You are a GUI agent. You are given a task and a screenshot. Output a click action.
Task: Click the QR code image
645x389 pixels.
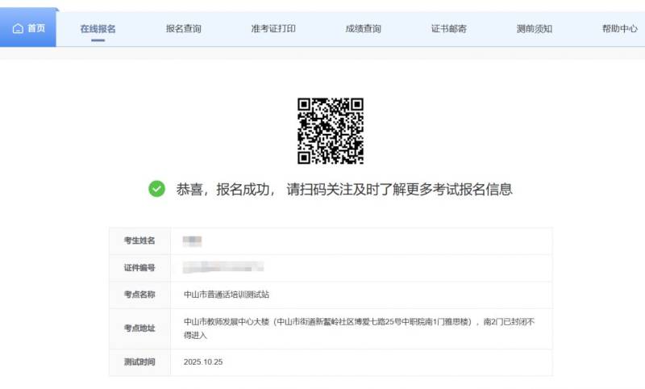(331, 131)
